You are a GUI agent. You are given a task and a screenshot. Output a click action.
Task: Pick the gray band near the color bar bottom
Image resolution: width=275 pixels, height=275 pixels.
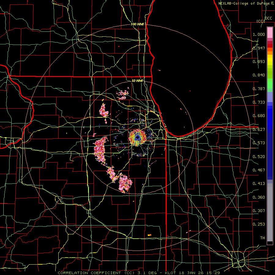(x=270, y=212)
